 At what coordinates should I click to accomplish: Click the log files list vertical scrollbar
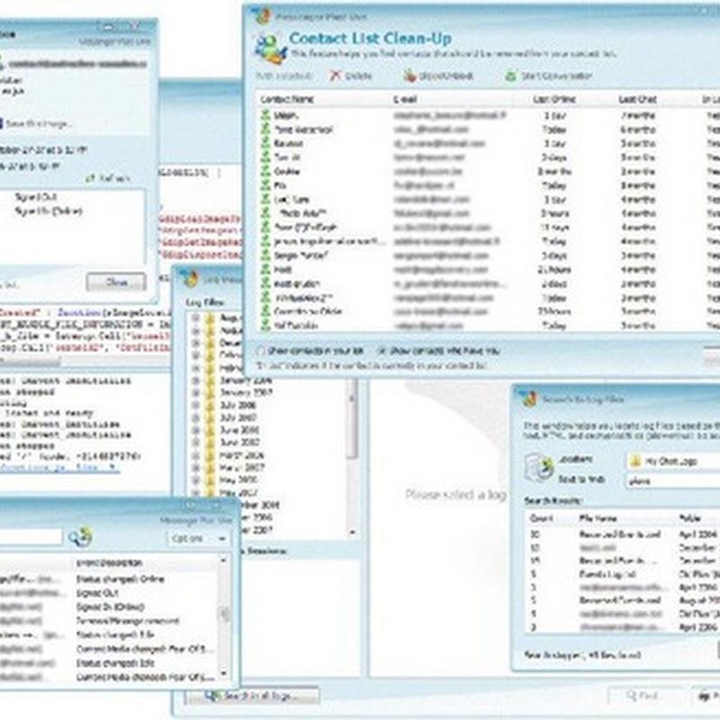click(x=353, y=423)
